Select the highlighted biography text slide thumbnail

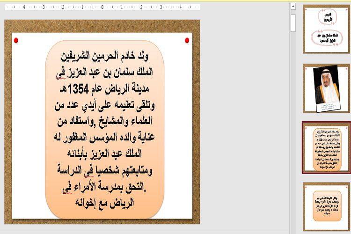(x=326, y=148)
